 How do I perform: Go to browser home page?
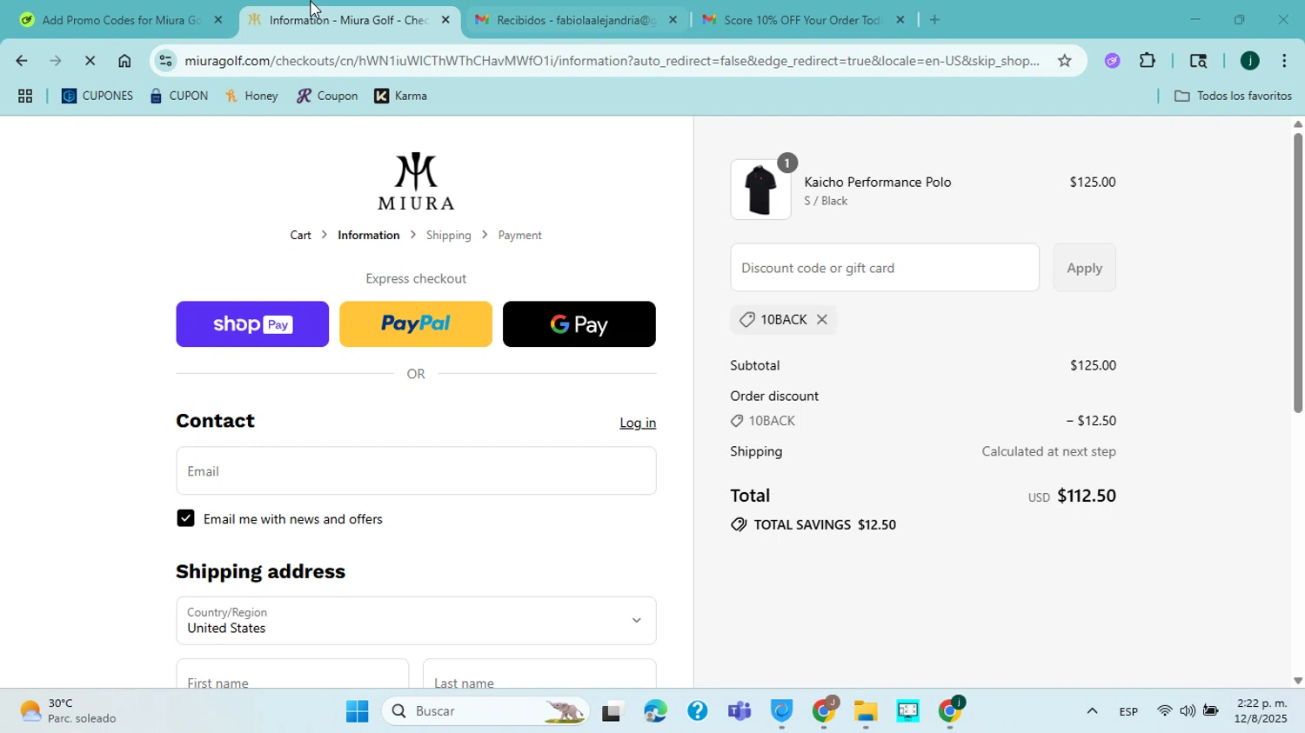point(124,61)
